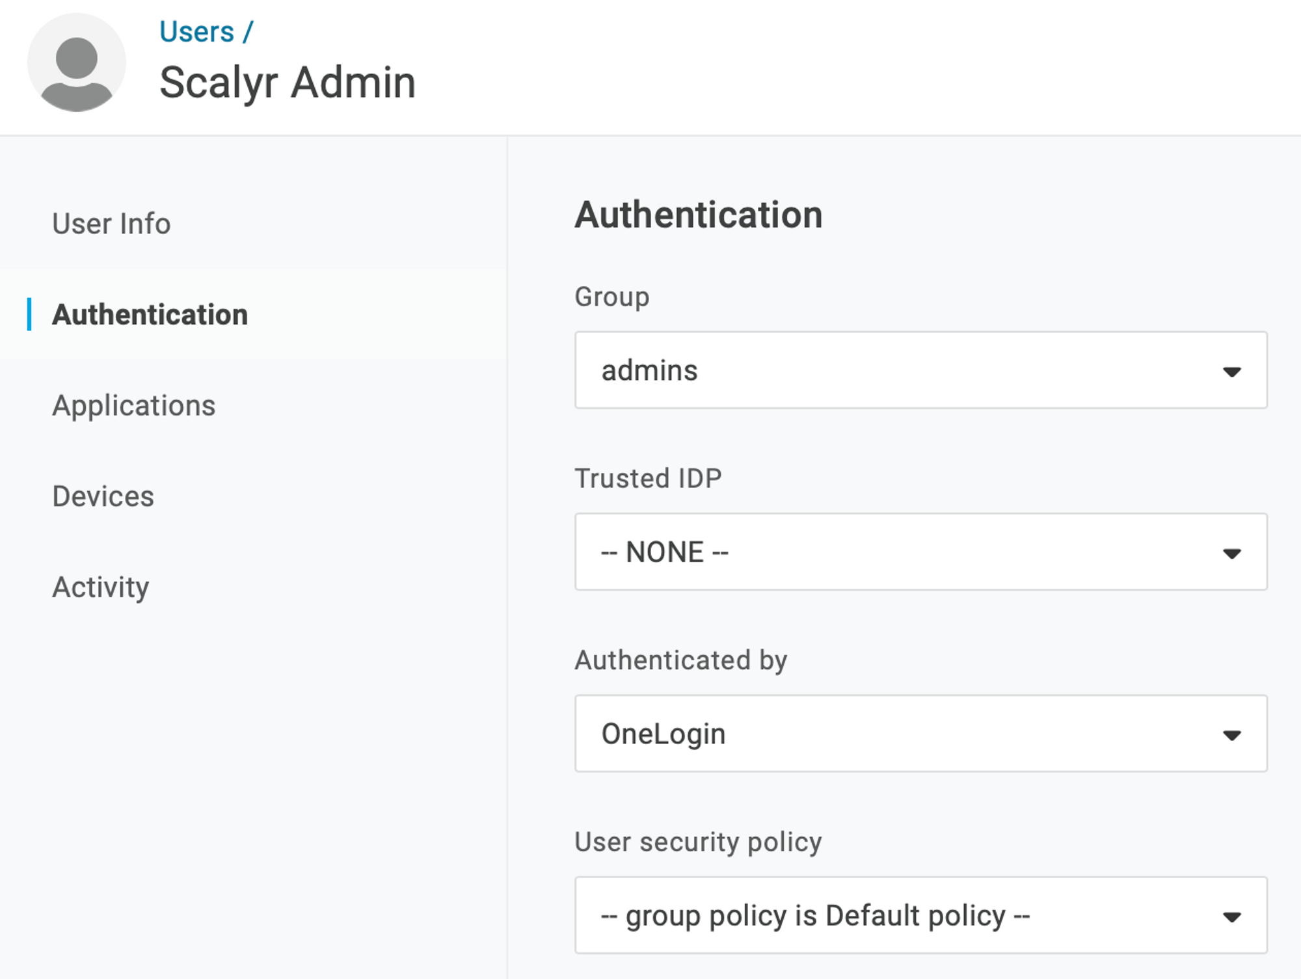
Task: Switch to the Applications section
Action: 133,406
